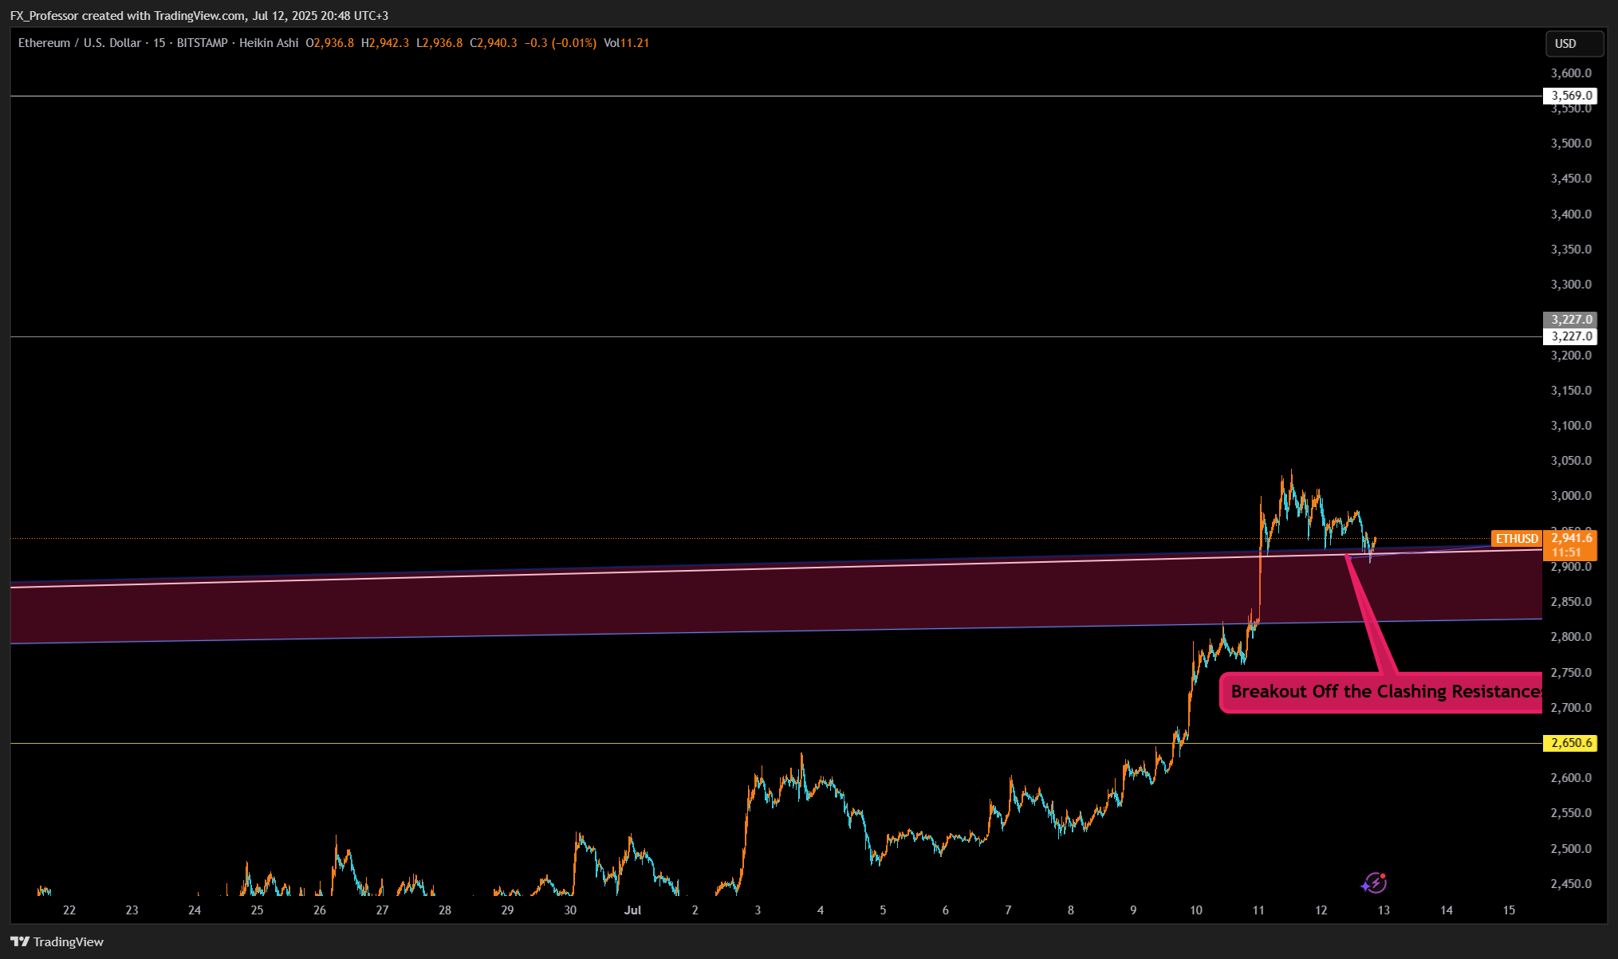The width and height of the screenshot is (1618, 959).
Task: Click the ETHUSD orange symbol tag
Action: point(1517,539)
